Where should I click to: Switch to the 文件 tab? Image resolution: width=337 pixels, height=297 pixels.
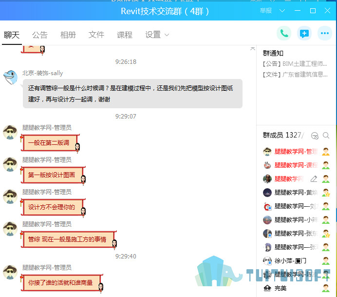tap(96, 35)
